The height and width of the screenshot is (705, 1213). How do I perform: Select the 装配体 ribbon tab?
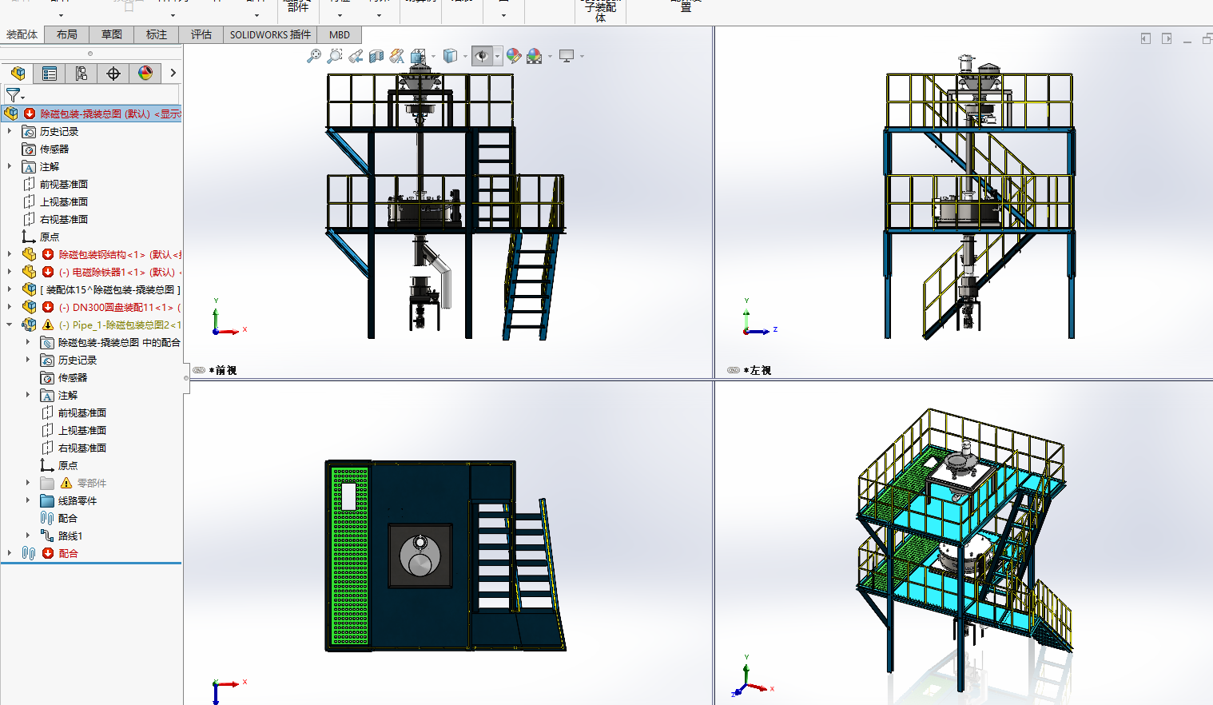(x=22, y=34)
